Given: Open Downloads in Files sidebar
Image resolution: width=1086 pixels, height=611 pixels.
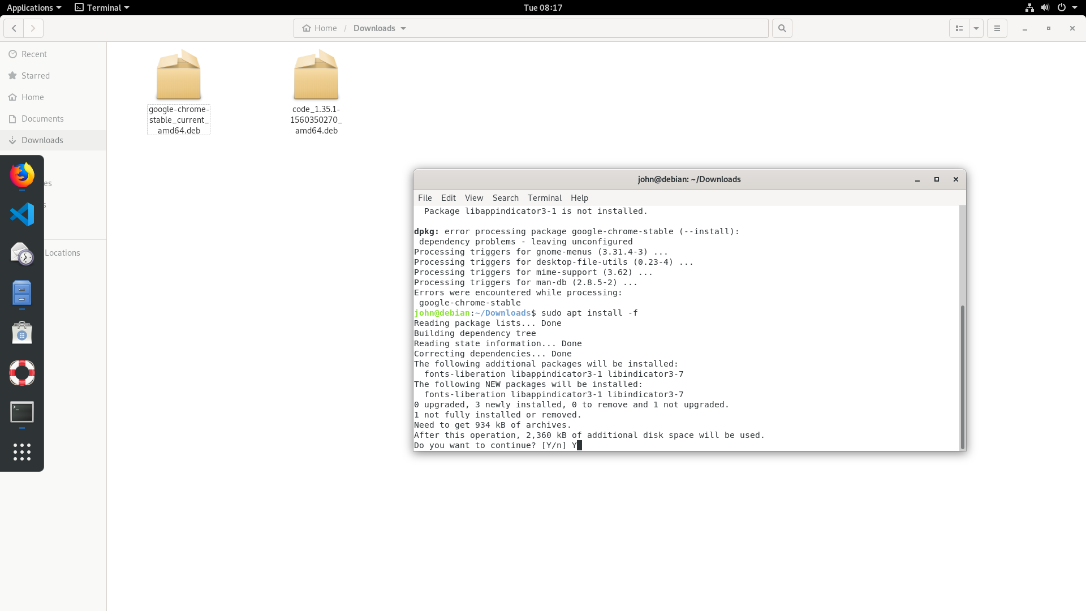Looking at the screenshot, I should (x=53, y=140).
